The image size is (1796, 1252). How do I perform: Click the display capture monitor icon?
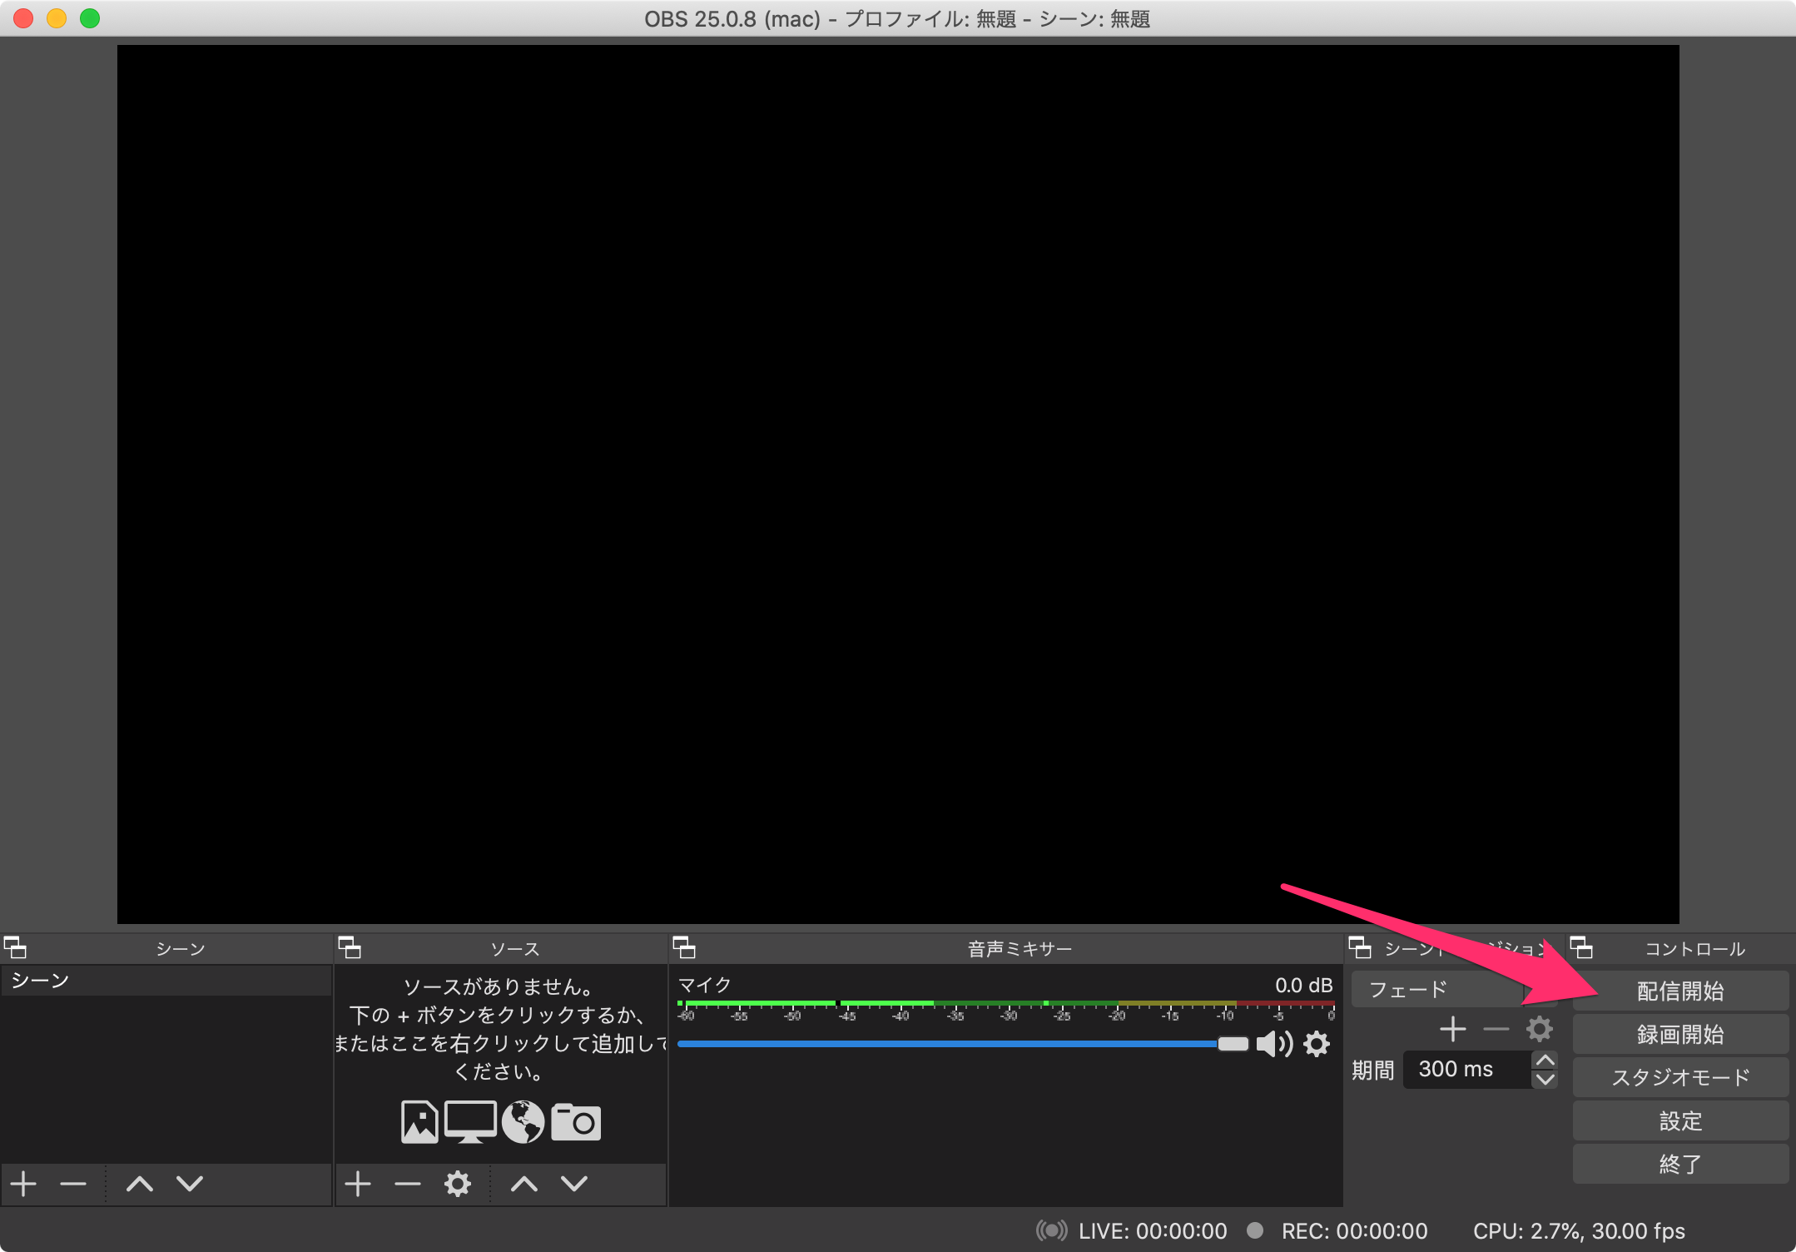point(470,1121)
